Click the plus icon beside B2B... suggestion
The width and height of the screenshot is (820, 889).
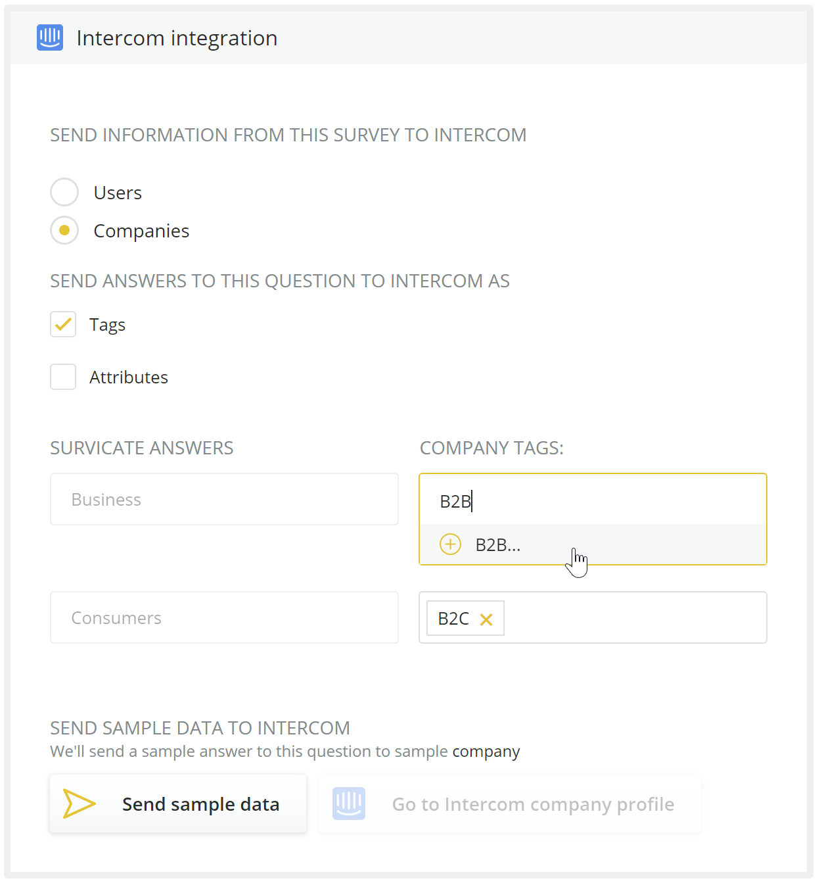coord(450,544)
